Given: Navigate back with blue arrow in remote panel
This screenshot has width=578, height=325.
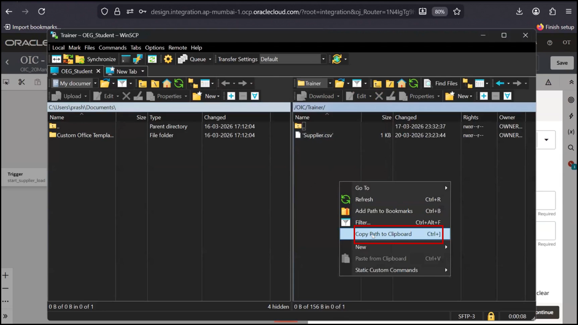Looking at the screenshot, I should (x=500, y=83).
